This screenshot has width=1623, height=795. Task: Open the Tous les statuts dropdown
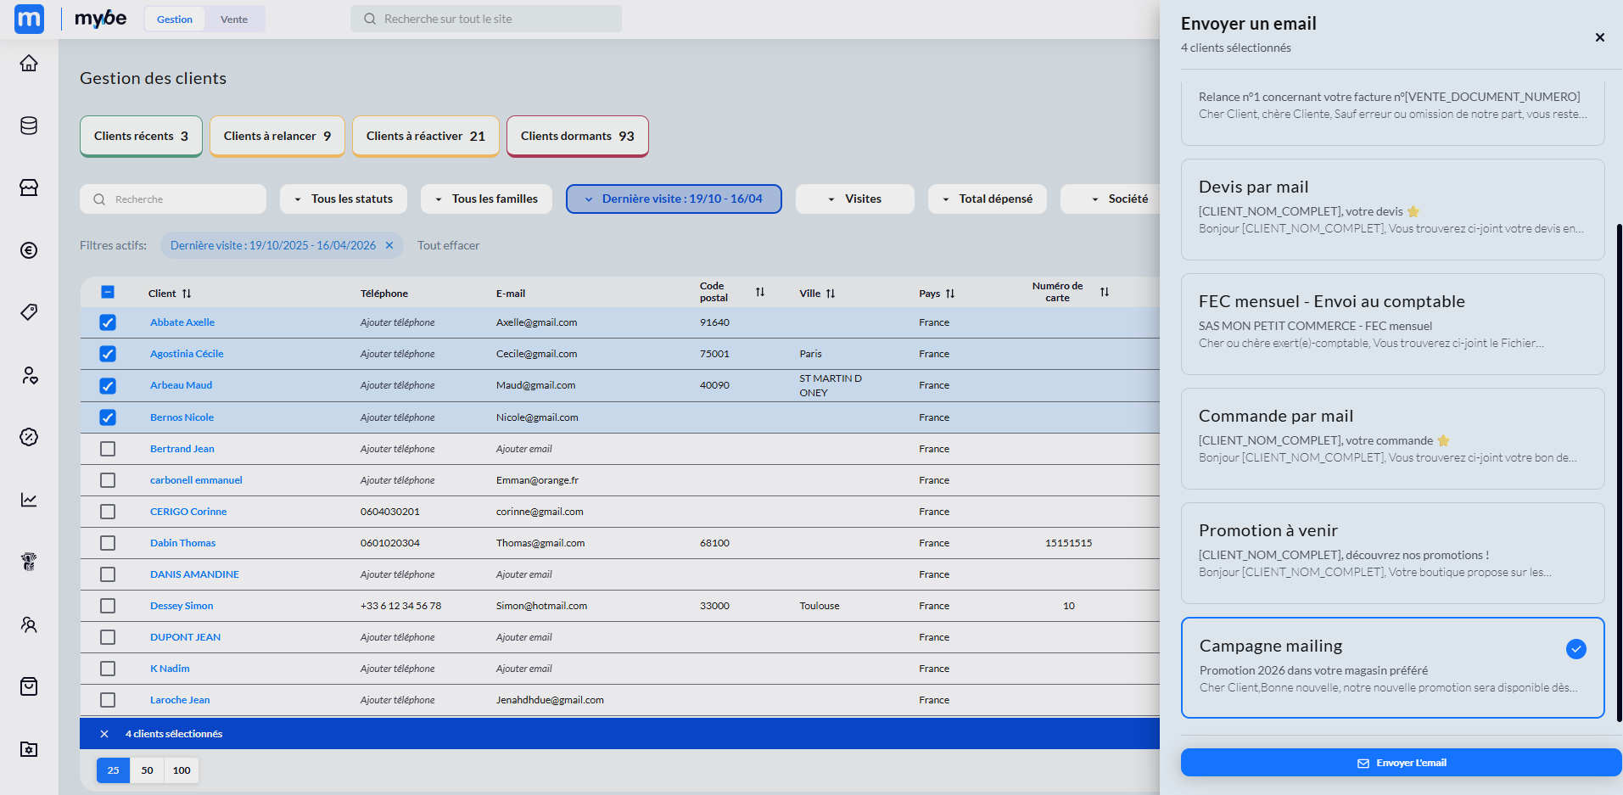coord(344,199)
